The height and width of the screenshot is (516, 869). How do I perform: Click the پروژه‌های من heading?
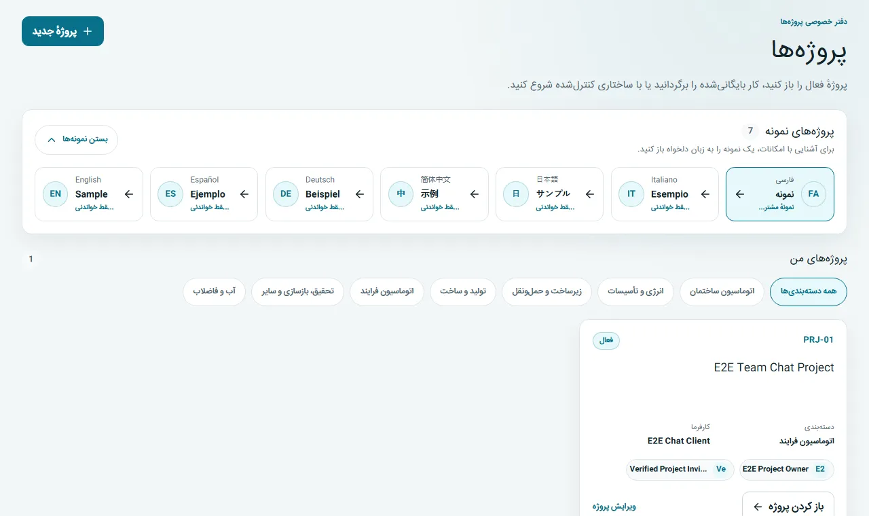[x=818, y=259]
